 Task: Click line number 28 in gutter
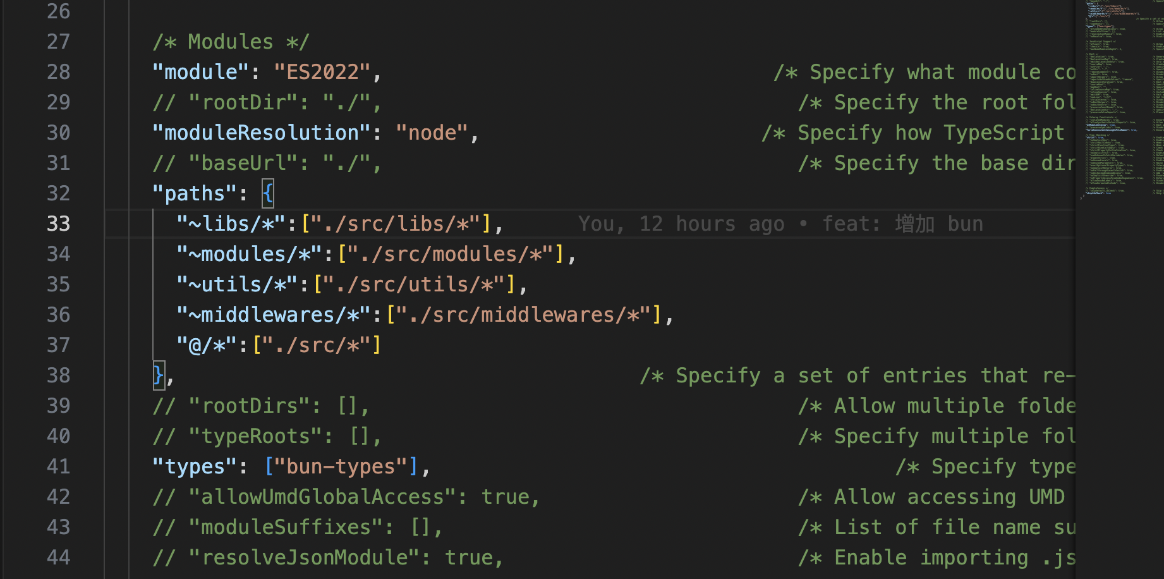click(x=58, y=72)
